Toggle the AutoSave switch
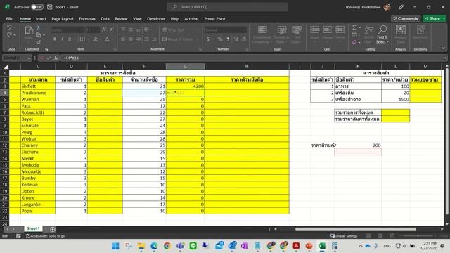This screenshot has height=253, width=450. point(37,7)
